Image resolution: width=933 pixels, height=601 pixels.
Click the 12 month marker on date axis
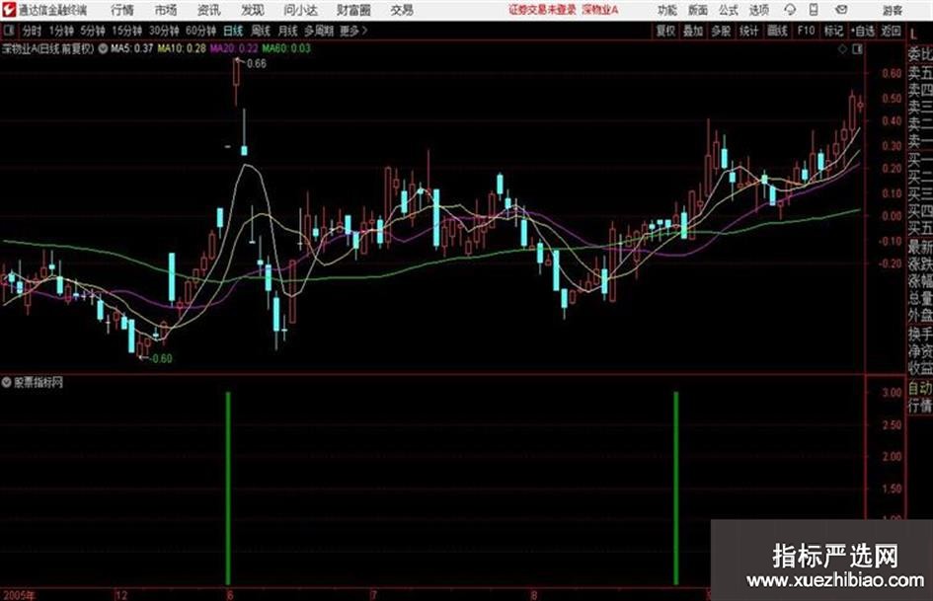coord(120,595)
